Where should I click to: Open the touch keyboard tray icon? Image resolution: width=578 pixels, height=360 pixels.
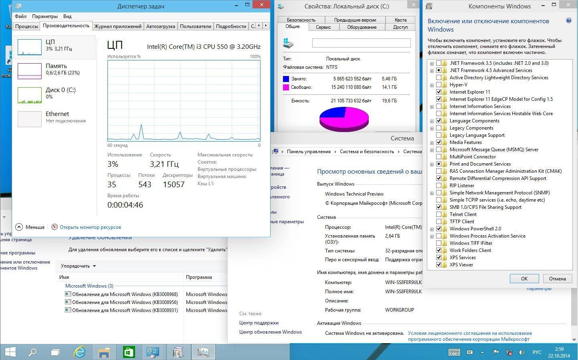(454, 352)
